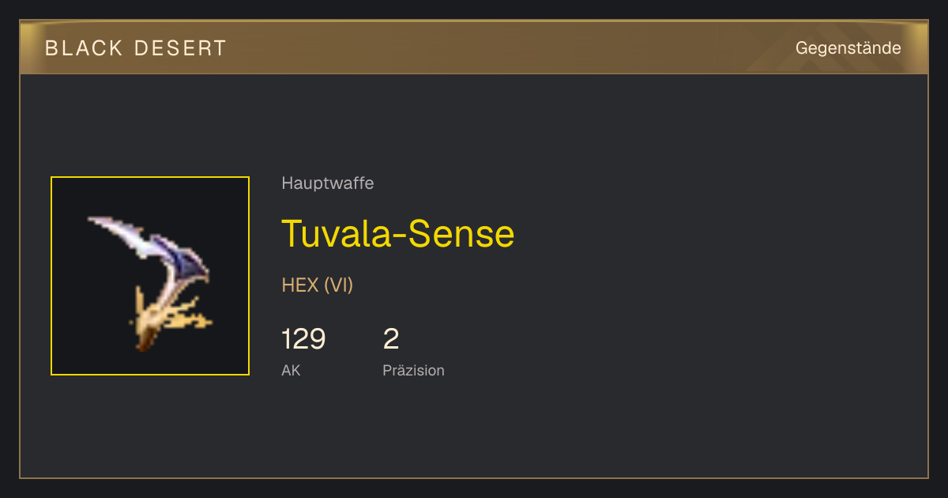The width and height of the screenshot is (948, 498).
Task: Select the AK stat label
Action: 291,370
